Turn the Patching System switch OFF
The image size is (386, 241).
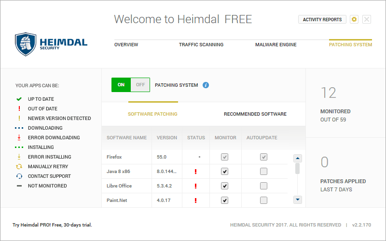coord(140,85)
